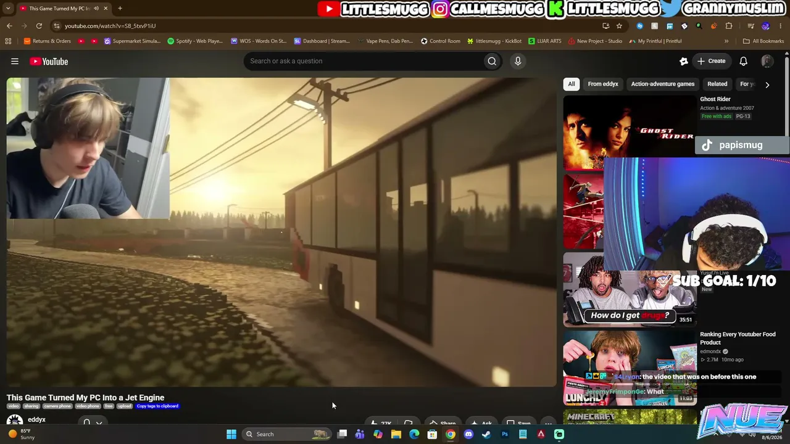Open the Create menu button
The image size is (790, 444).
711,61
